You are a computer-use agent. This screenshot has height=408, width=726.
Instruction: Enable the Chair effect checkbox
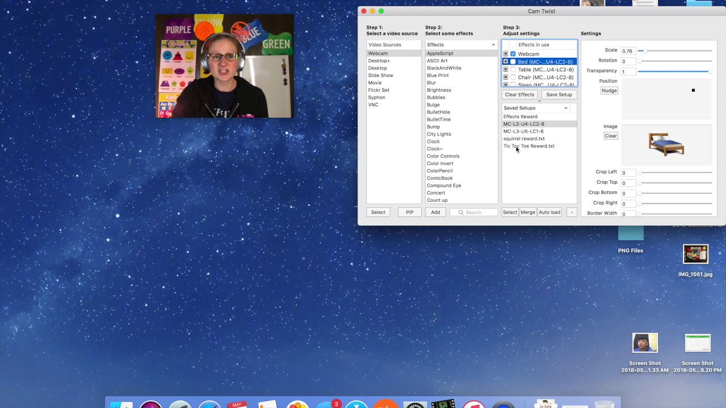[x=513, y=77]
